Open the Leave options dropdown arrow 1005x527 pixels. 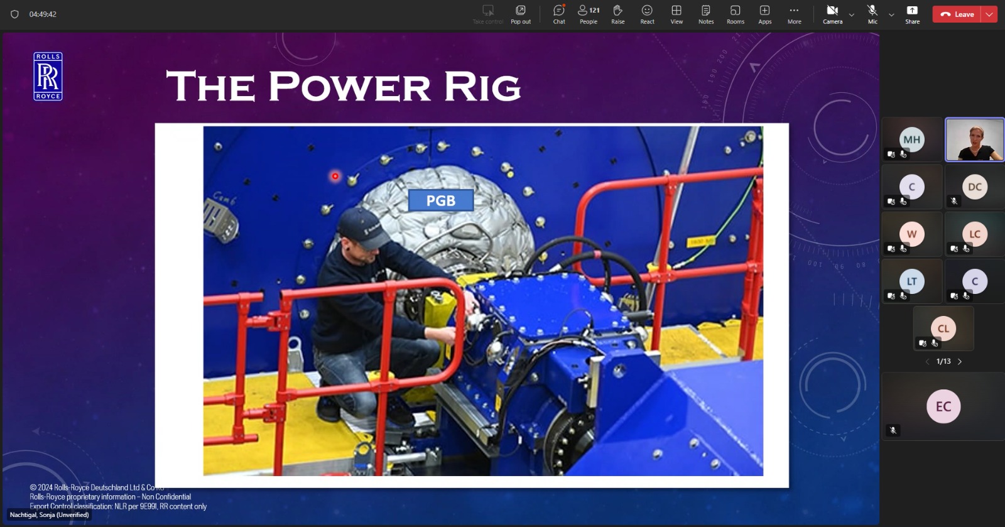(x=990, y=14)
